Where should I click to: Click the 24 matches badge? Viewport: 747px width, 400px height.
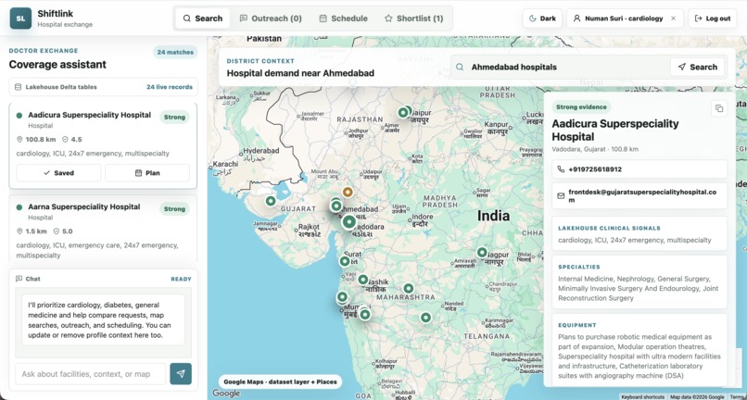(x=175, y=52)
